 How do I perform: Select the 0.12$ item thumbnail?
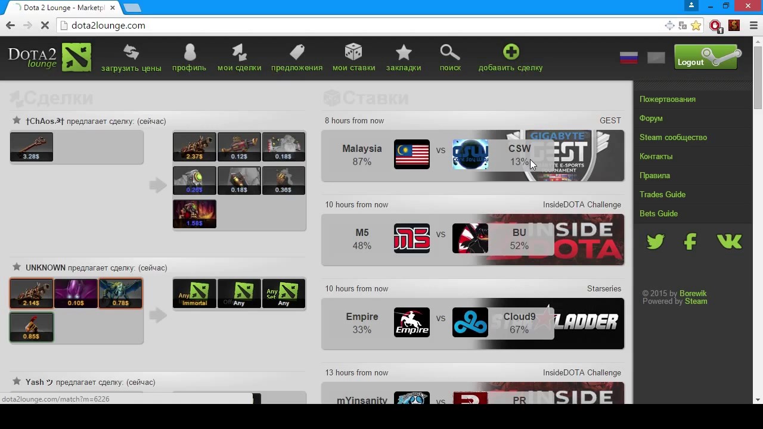click(x=239, y=147)
